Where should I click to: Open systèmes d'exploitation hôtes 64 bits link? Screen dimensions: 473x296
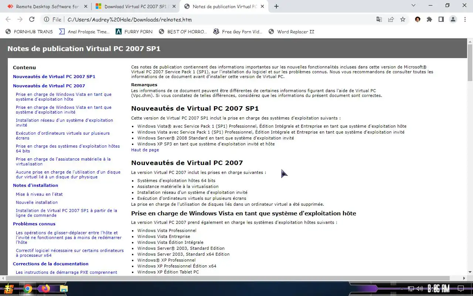[68, 148]
